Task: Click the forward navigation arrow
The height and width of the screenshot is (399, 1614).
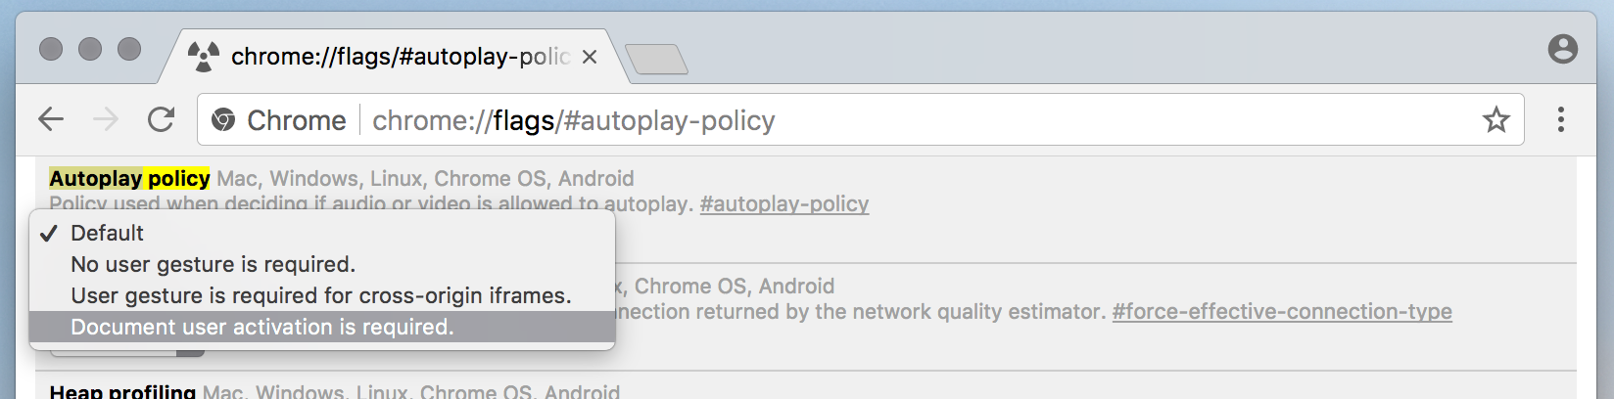Action: (106, 119)
